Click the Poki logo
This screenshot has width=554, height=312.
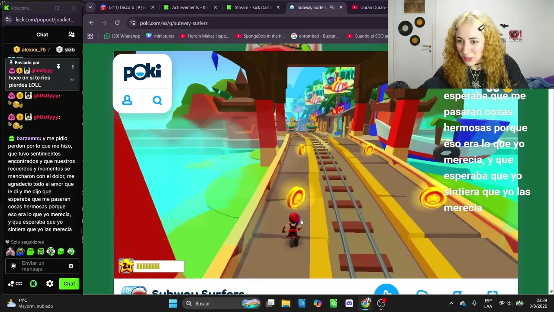pyautogui.click(x=142, y=72)
